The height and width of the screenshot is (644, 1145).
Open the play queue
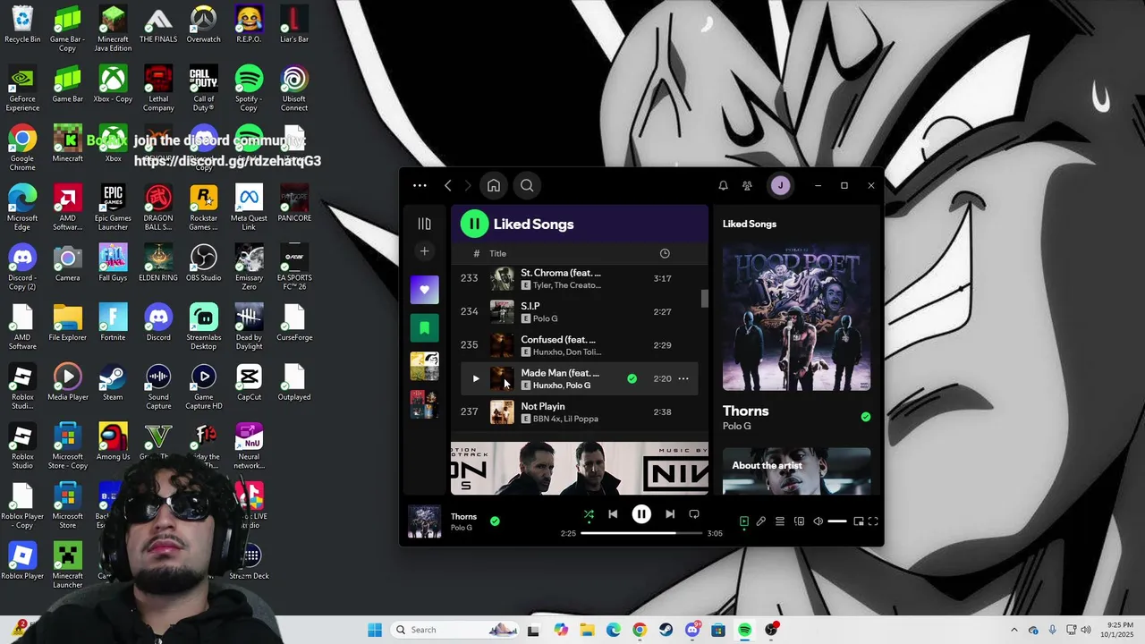780,521
